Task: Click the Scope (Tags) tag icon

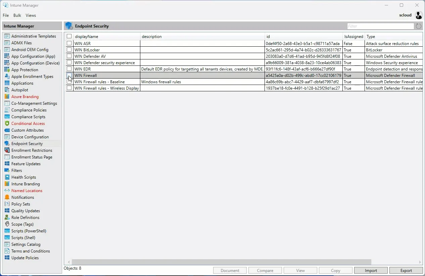Action: point(7,224)
